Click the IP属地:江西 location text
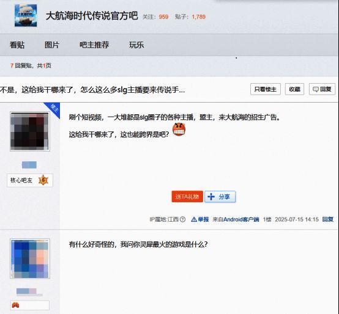Image resolution: width=339 pixels, height=314 pixels. pos(164,219)
